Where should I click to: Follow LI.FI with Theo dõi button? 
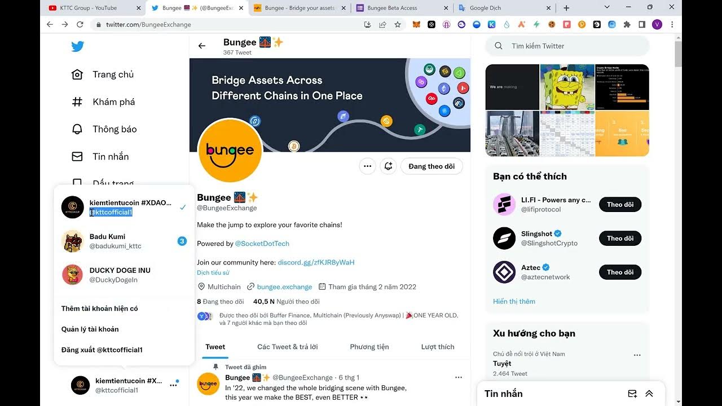[620, 204]
